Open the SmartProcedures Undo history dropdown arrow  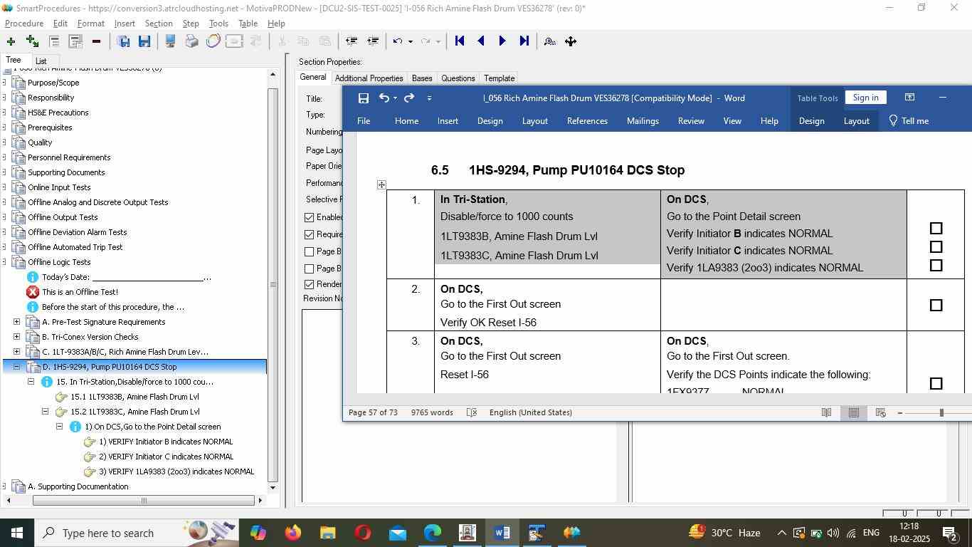point(410,41)
